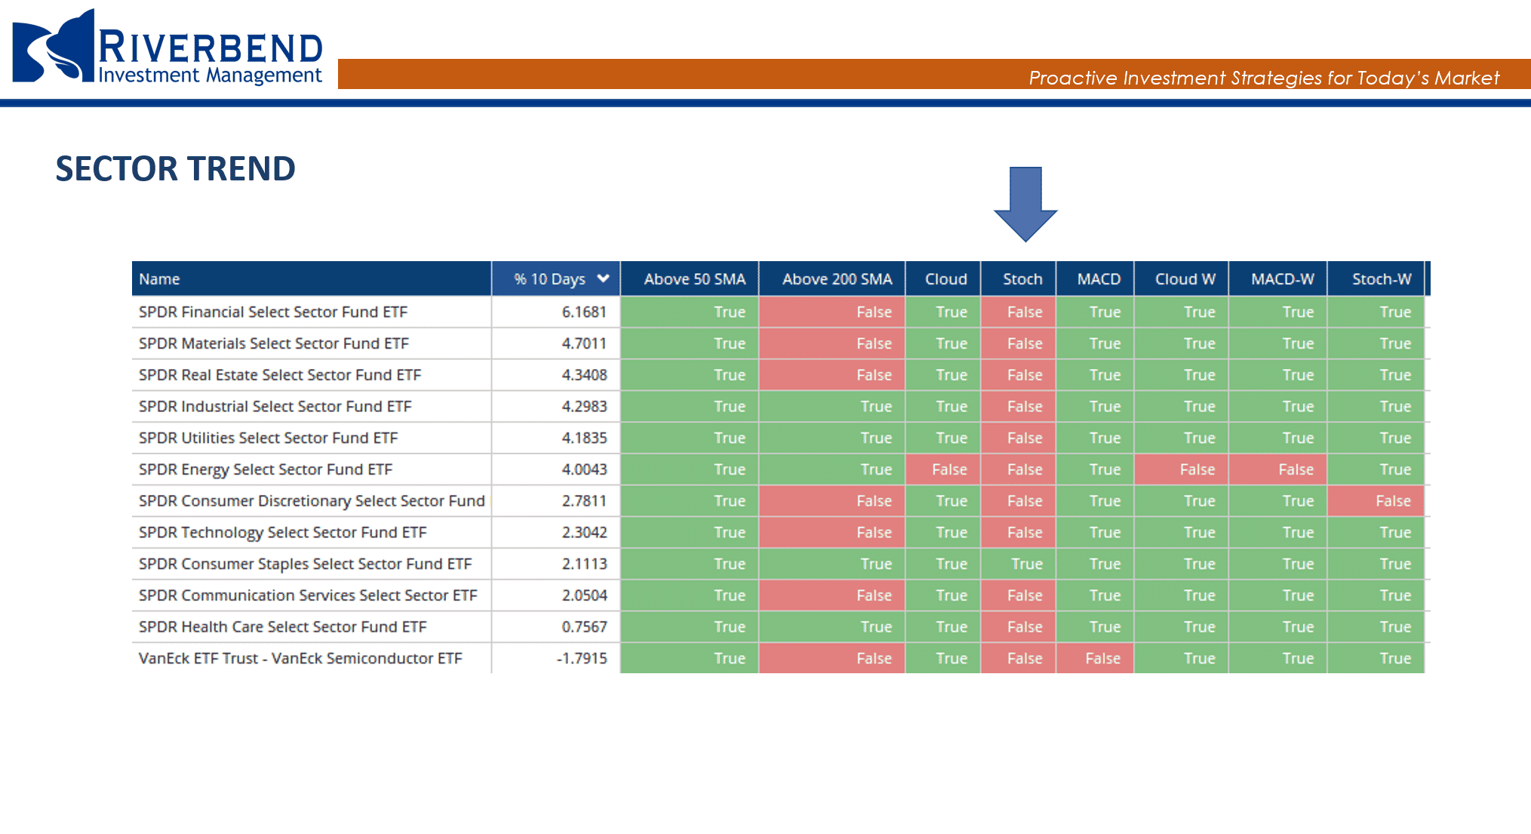The width and height of the screenshot is (1531, 834).
Task: Click Semiconductor's Stoch-W True cell
Action: [1376, 658]
